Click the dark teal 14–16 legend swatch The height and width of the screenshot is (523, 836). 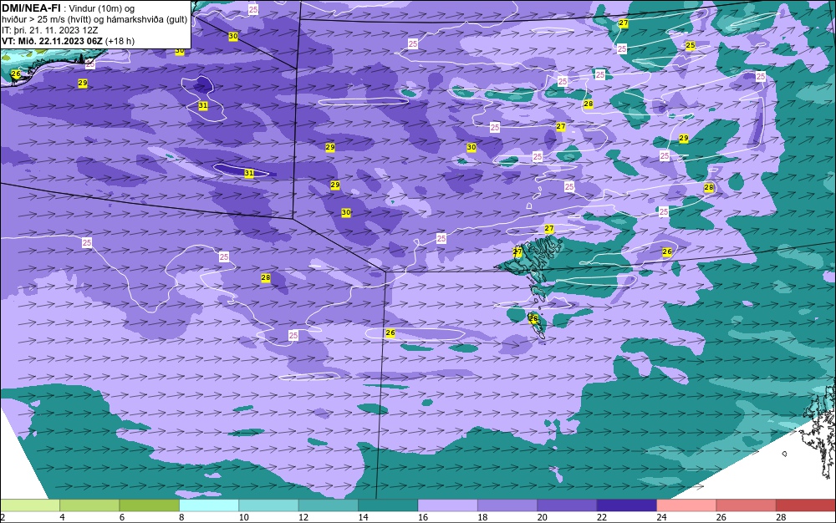388,505
